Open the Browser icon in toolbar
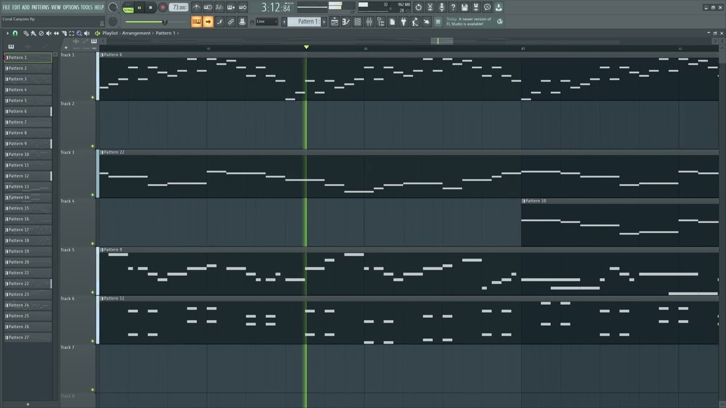Screen dimensions: 726x408 [381, 22]
